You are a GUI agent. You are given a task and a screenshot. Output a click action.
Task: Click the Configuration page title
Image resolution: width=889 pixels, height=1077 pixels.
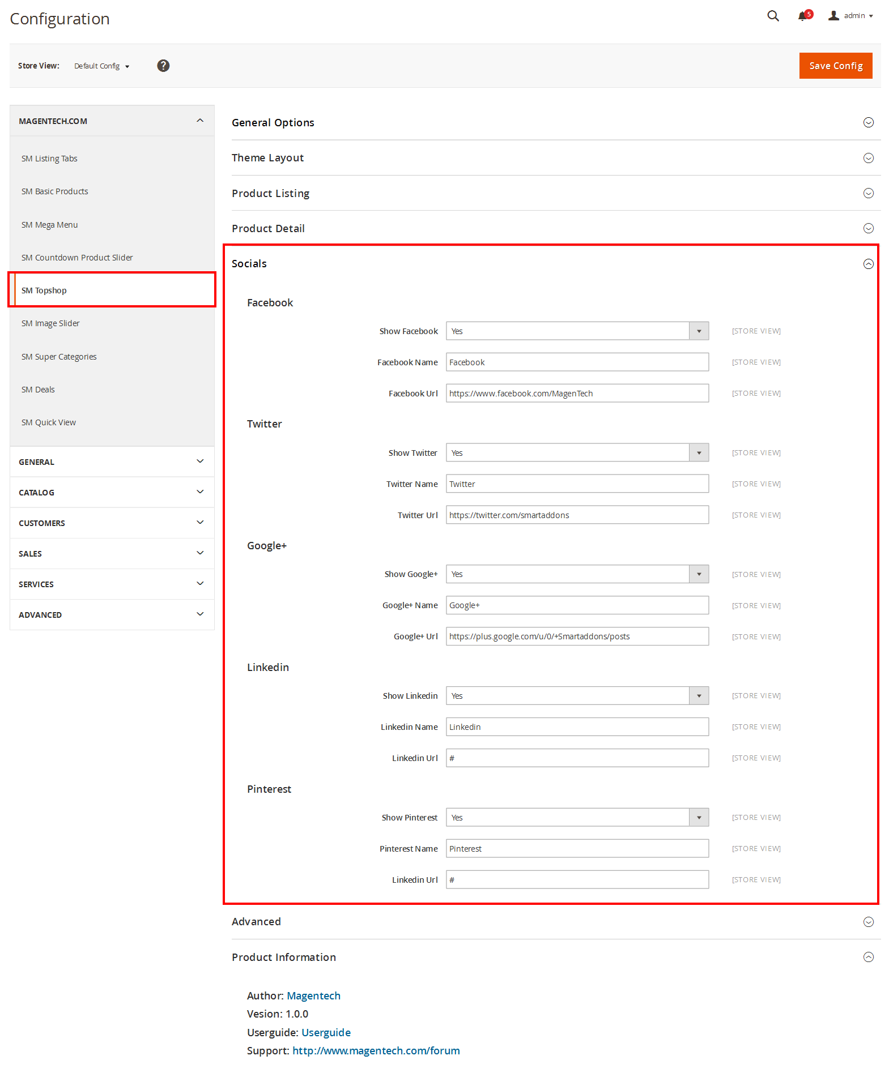coord(59,19)
